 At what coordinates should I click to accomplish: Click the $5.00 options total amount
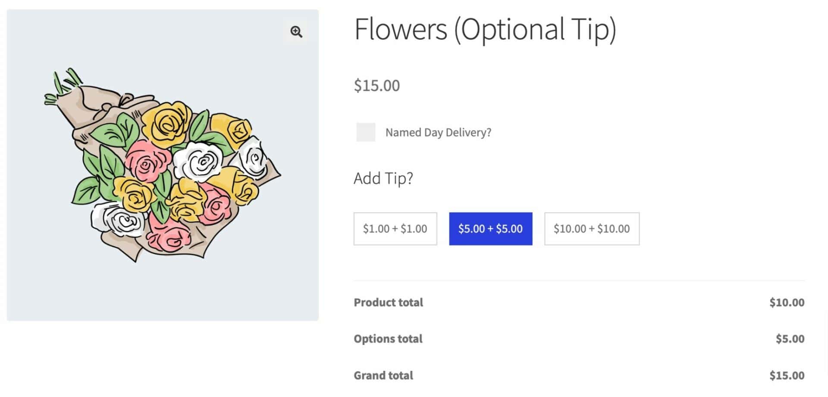click(790, 339)
